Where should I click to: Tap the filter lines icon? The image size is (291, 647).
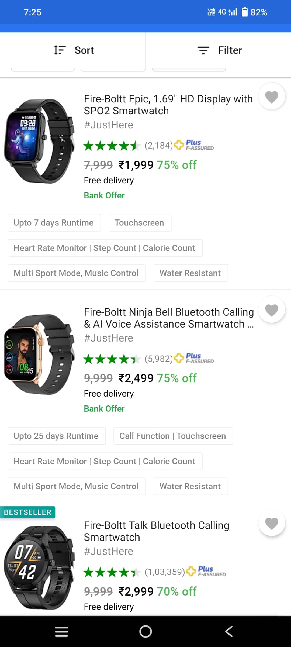203,50
